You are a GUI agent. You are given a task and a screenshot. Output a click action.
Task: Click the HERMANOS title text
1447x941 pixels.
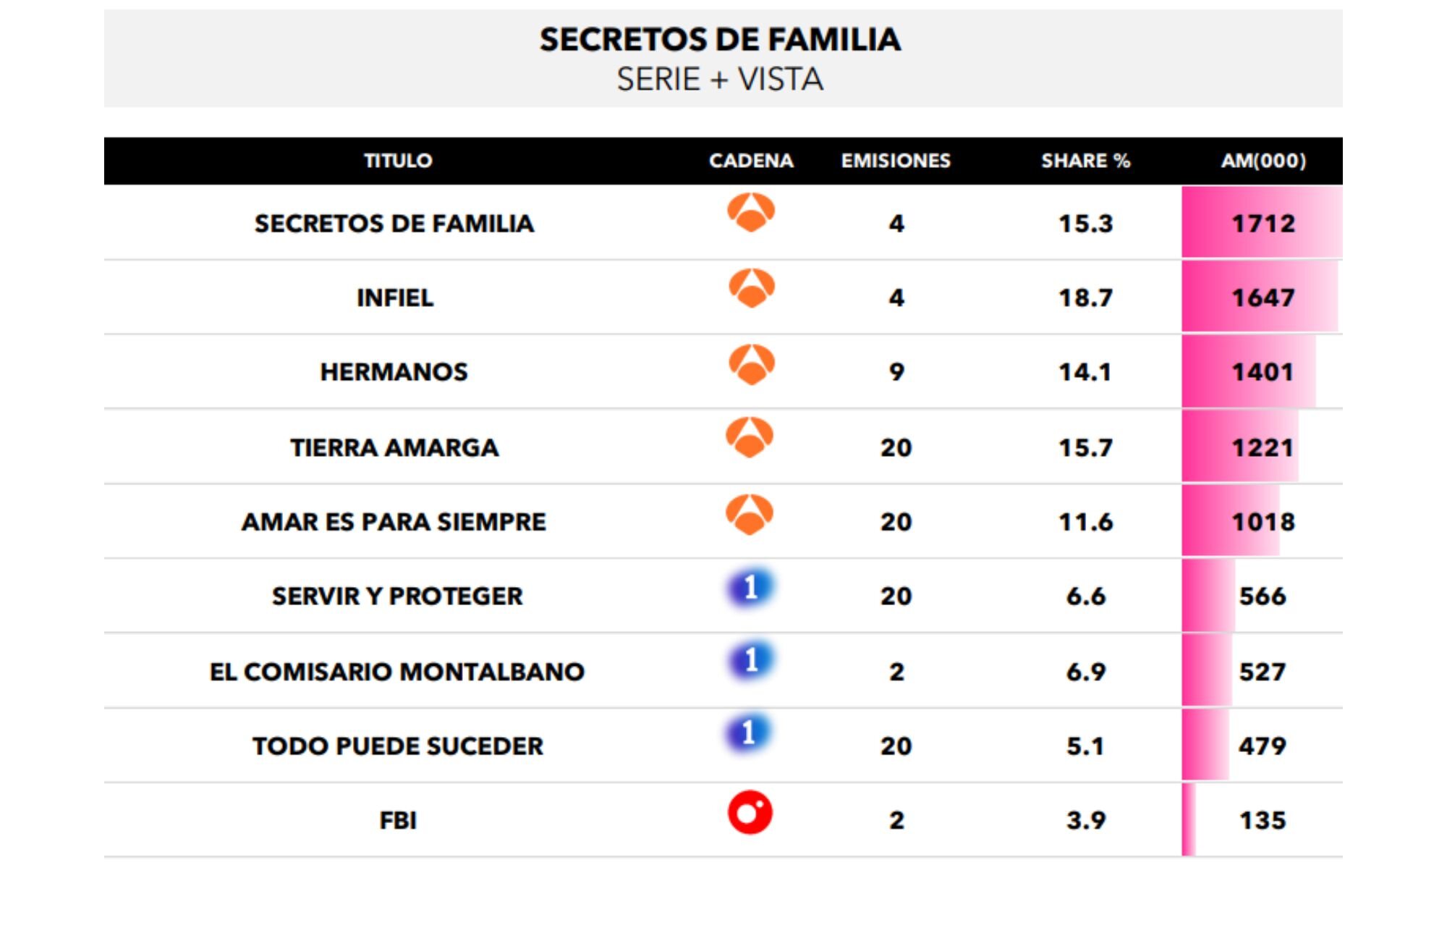coord(394,372)
